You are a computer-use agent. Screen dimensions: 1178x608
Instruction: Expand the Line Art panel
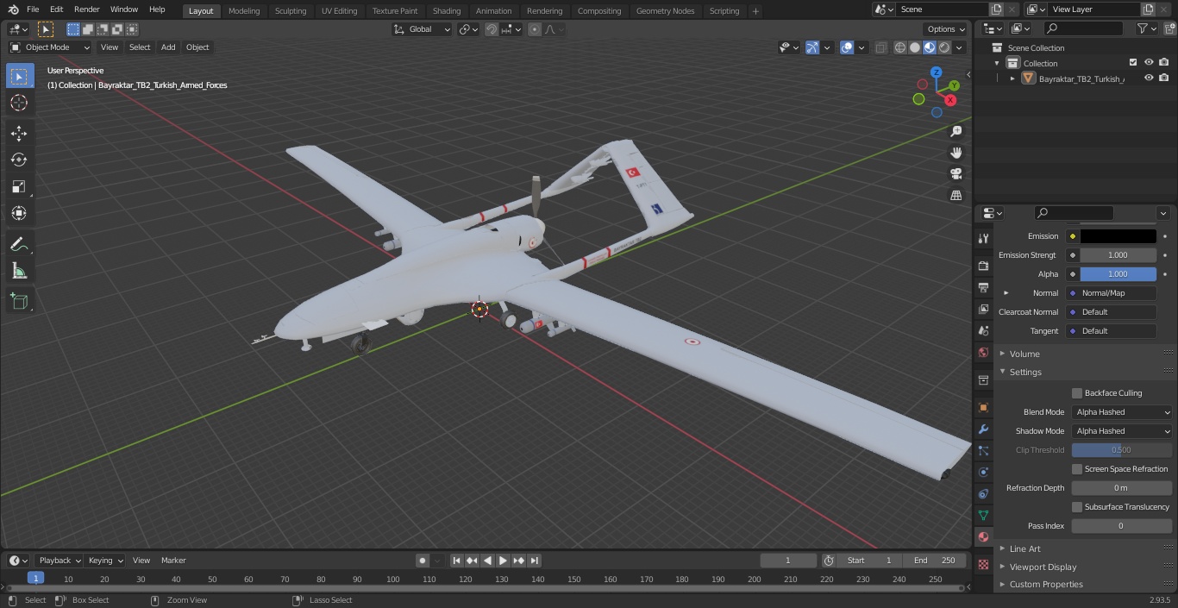[1024, 548]
